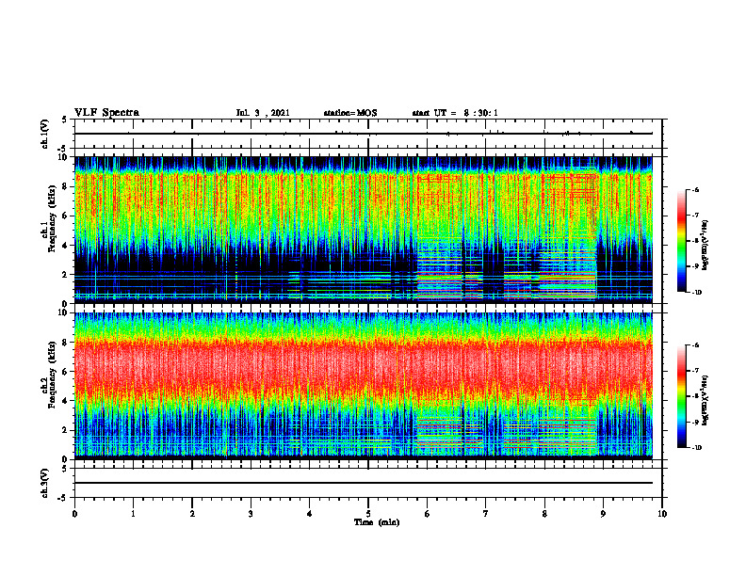The width and height of the screenshot is (746, 576).
Task: Click the "-10" value on ch.2 color bar
Action: pos(696,448)
